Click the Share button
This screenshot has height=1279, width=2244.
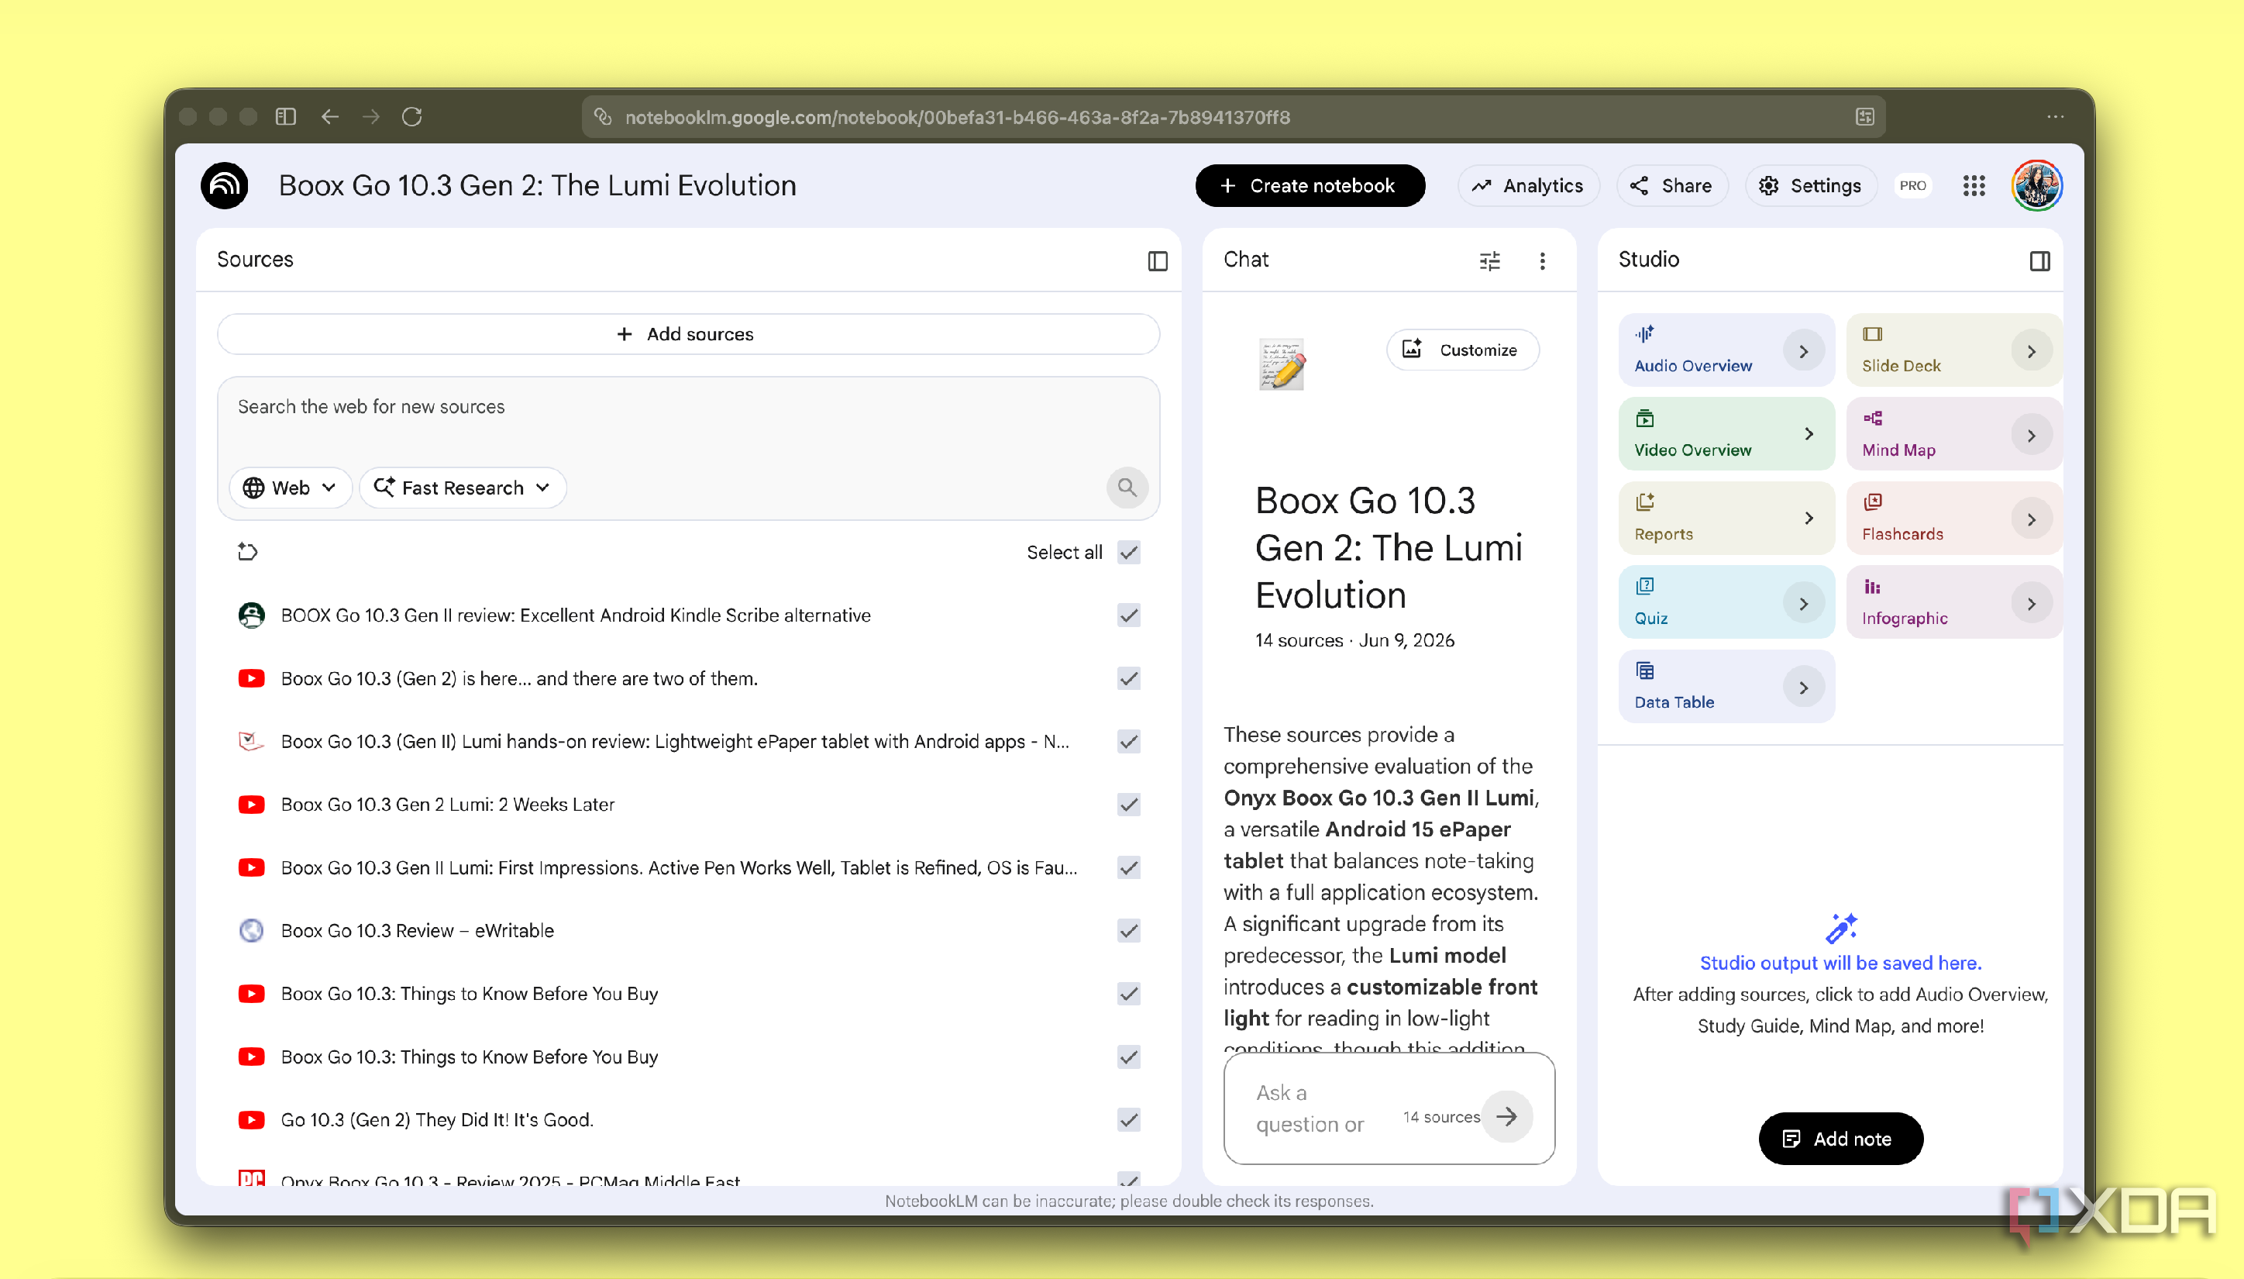1671,185
